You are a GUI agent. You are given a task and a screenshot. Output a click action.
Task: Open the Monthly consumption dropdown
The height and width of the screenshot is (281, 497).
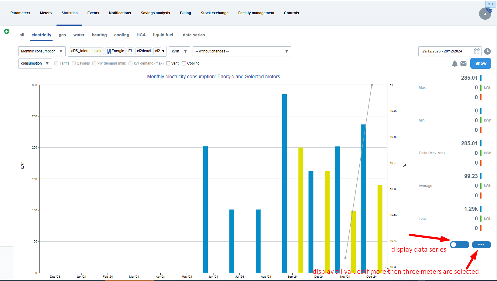click(x=42, y=51)
